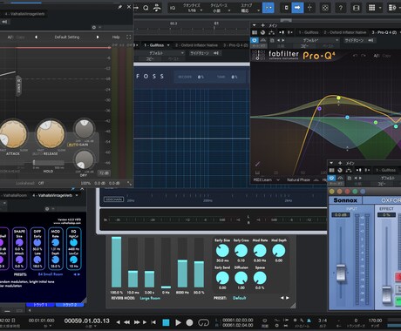Viewport: 401px width, 331px height.
Task: Click the Sonnox logo
Action: 345,200
